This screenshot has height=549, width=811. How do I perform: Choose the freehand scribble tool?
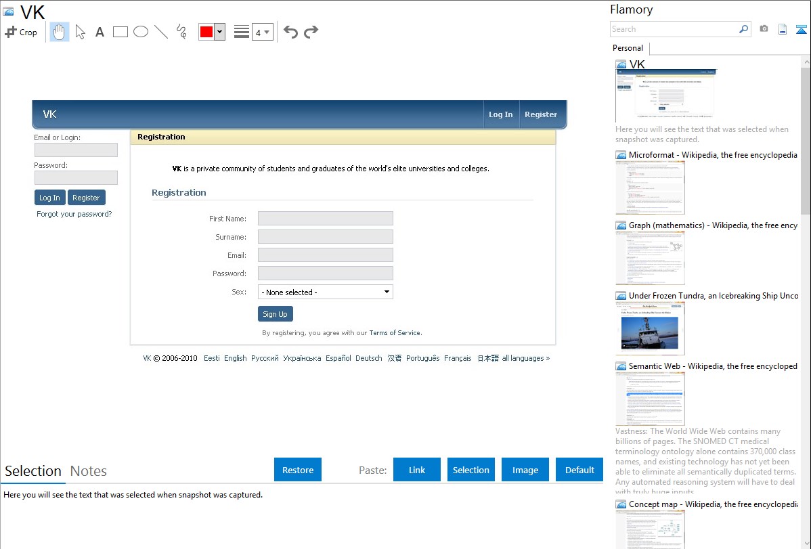(x=181, y=32)
